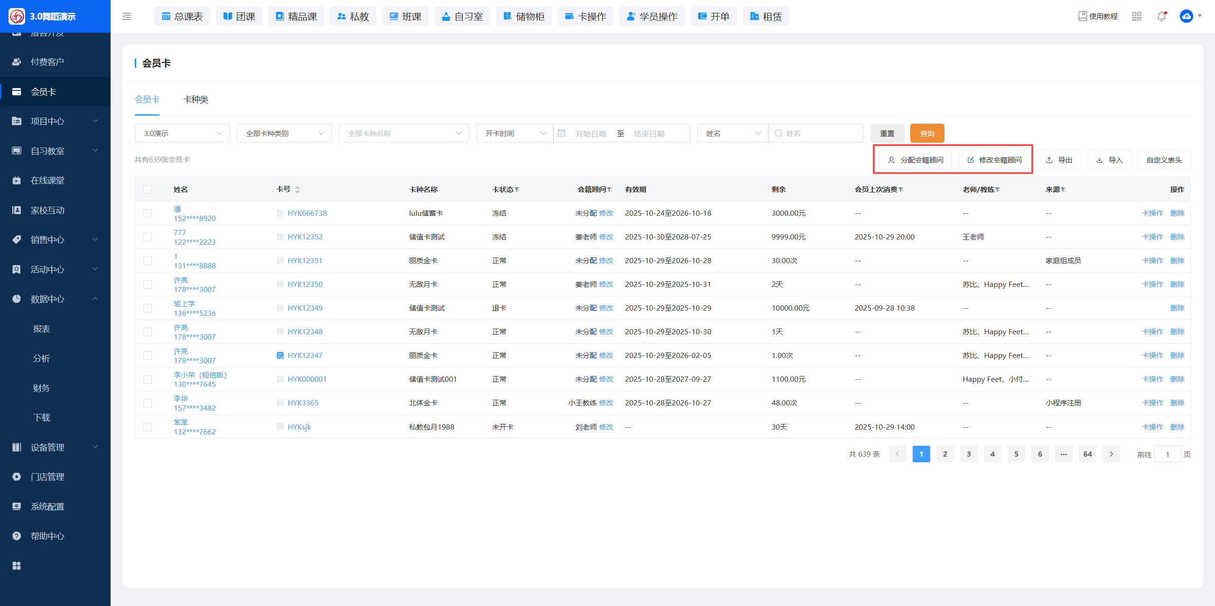The width and height of the screenshot is (1215, 606).
Task: Check the row checkbox for HYK666738
Action: pos(148,213)
